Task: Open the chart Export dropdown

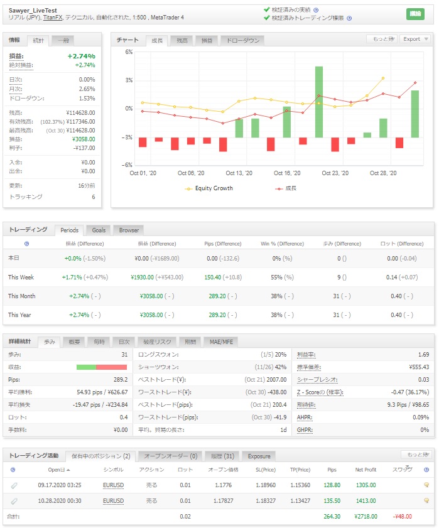Action: point(415,39)
